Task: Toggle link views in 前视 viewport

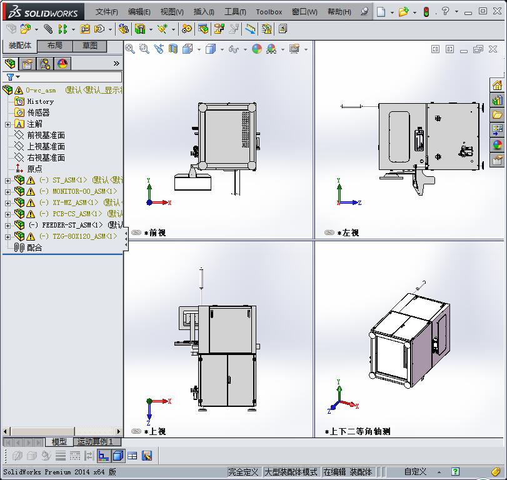Action: click(136, 232)
